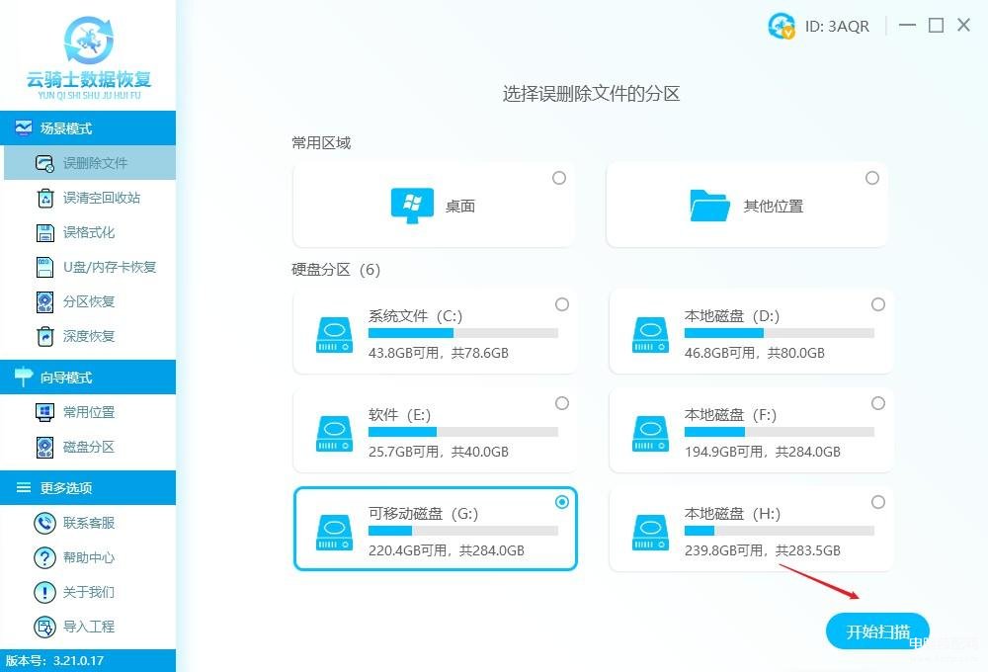
Task: Collapse the 场景模式 section header
Action: click(88, 128)
